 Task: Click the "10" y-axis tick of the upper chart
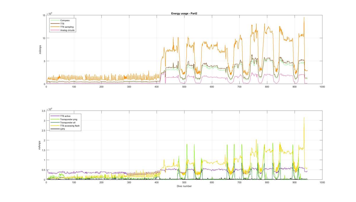pyautogui.click(x=44, y=38)
